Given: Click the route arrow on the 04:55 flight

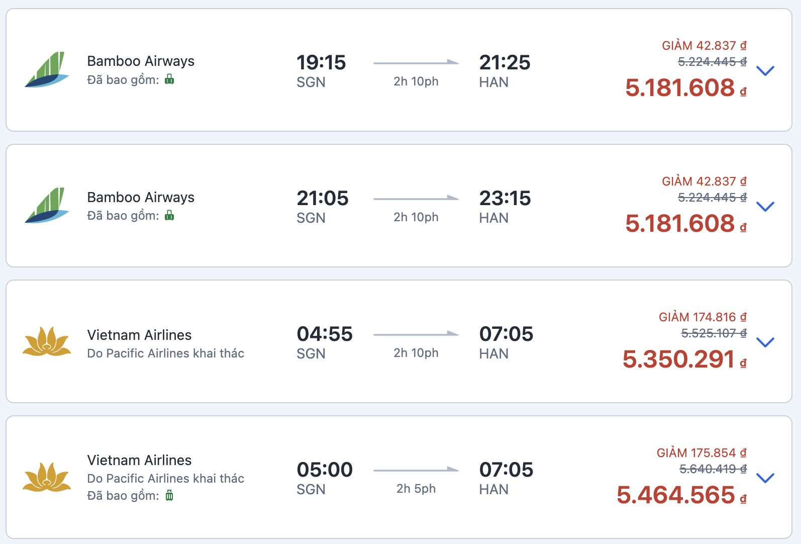Looking at the screenshot, I should click(x=416, y=334).
